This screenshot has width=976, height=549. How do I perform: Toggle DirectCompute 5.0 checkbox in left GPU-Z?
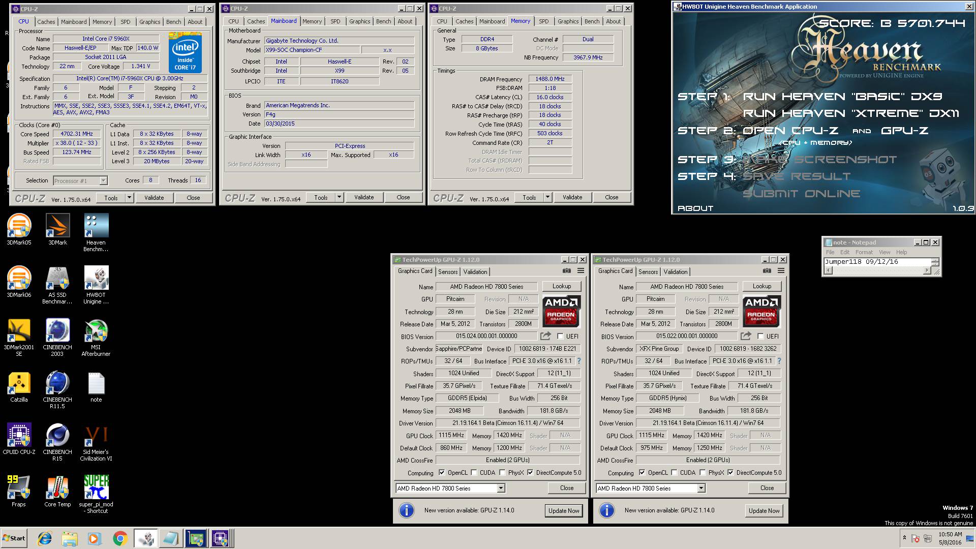coord(530,473)
